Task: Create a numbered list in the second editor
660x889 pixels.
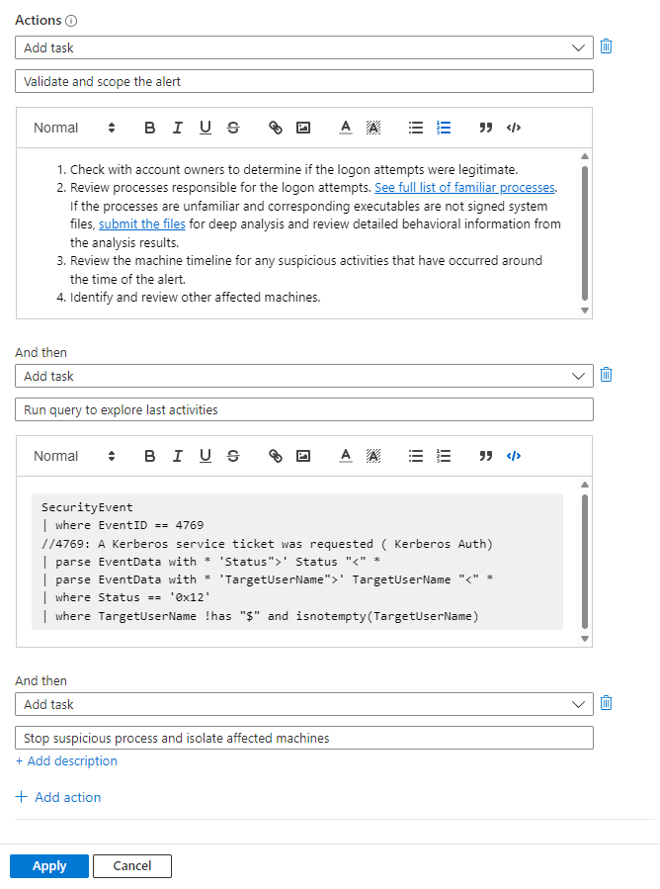Action: (443, 456)
